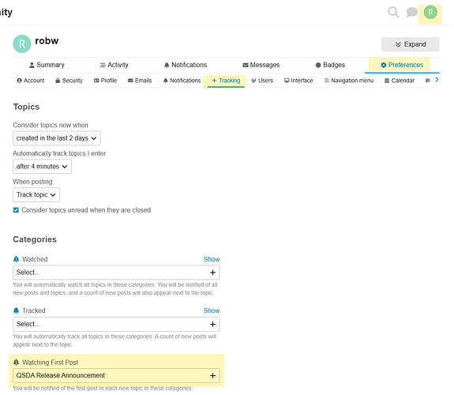Click the Tracked bell icon

16,310
